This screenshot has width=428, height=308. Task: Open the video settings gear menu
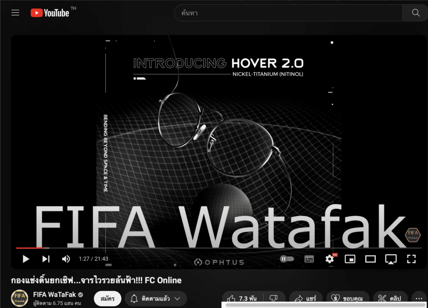point(329,259)
